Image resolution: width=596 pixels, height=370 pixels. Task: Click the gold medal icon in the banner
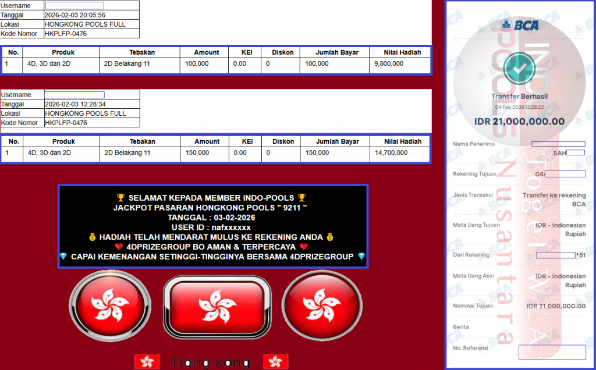pyautogui.click(x=93, y=237)
